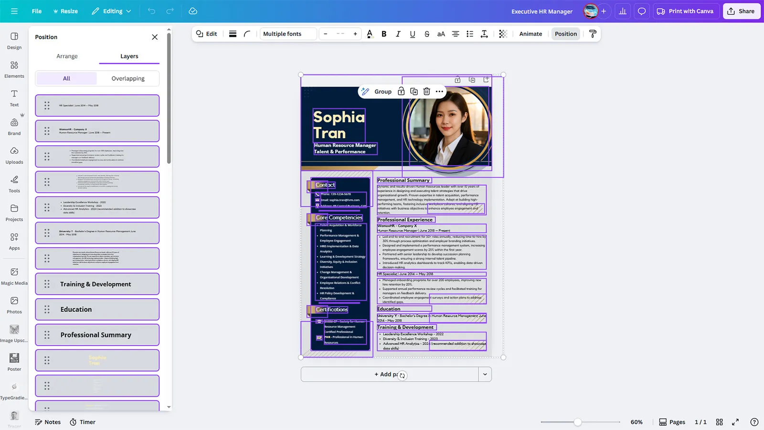764x430 pixels.
Task: Click the Share button
Action: click(x=741, y=11)
